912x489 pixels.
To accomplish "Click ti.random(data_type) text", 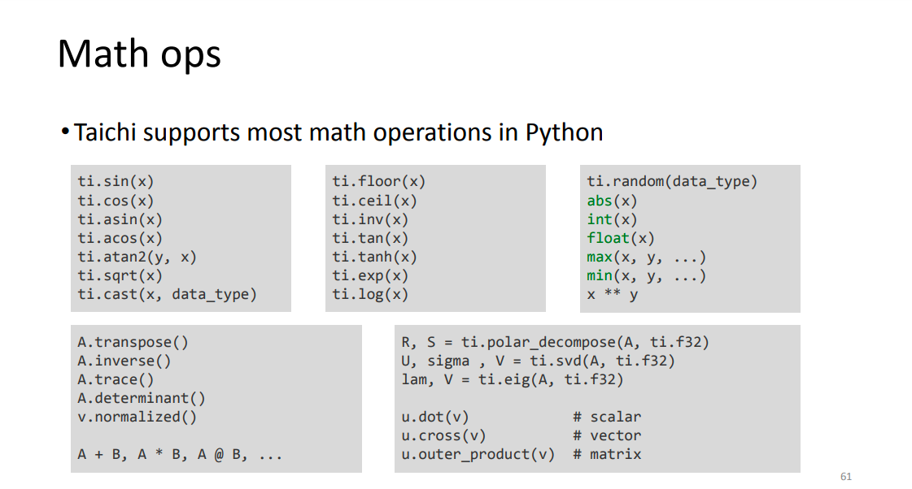I will [672, 182].
